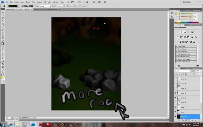Add a Photo Filter adjustment

192,37
